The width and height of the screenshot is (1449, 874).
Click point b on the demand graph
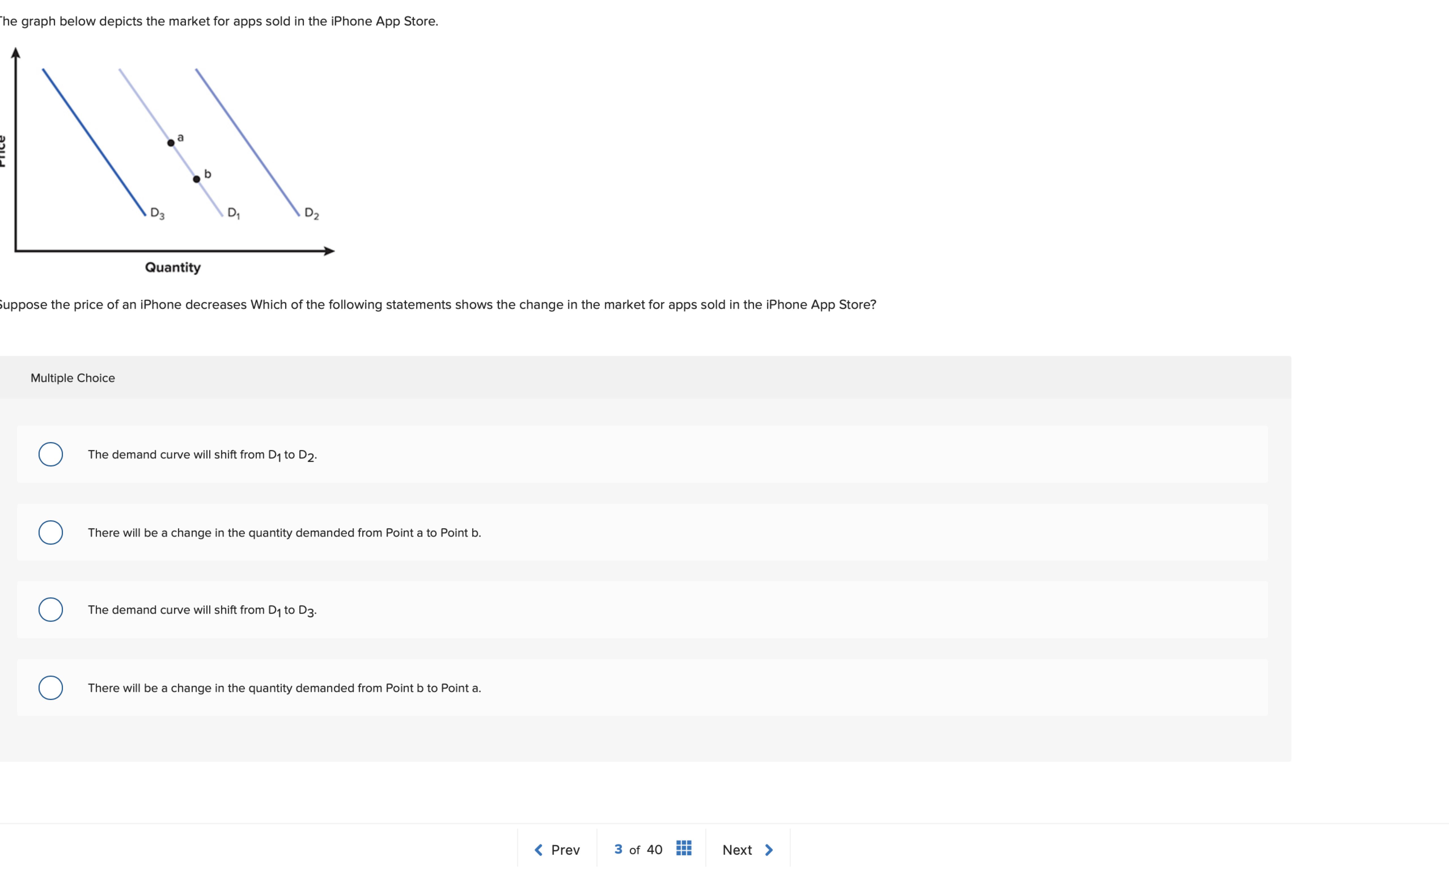pos(196,179)
